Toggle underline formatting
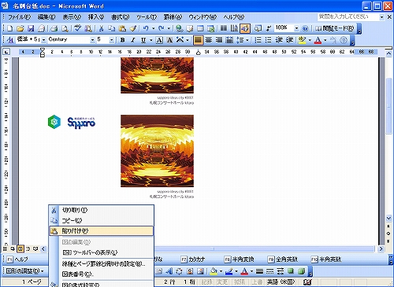 point(143,40)
